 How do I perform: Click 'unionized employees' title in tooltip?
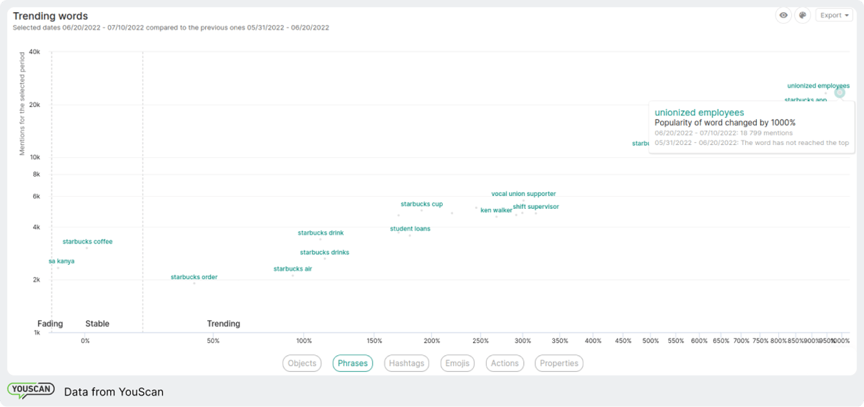tap(699, 113)
